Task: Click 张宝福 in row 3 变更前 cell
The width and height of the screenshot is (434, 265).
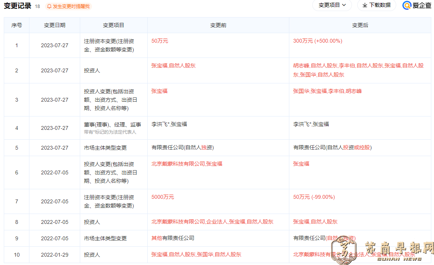Action: pos(159,91)
